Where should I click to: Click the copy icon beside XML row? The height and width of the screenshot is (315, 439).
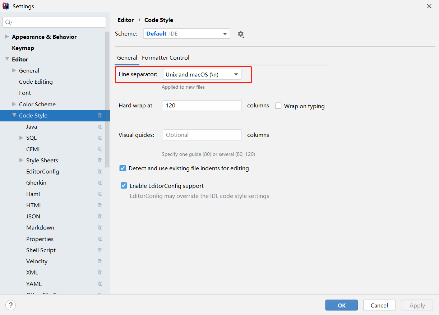coord(100,273)
